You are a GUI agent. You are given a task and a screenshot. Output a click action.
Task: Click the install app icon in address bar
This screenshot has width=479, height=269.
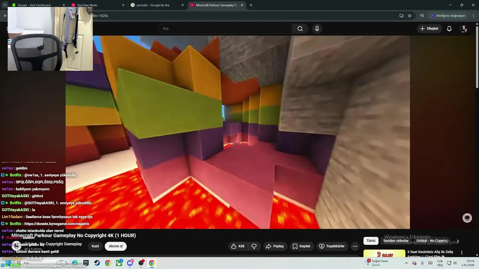402,16
